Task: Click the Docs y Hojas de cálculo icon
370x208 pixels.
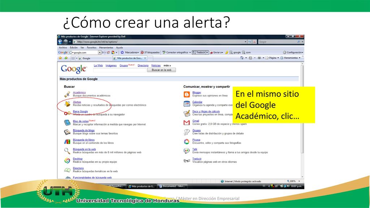Action: [187, 113]
